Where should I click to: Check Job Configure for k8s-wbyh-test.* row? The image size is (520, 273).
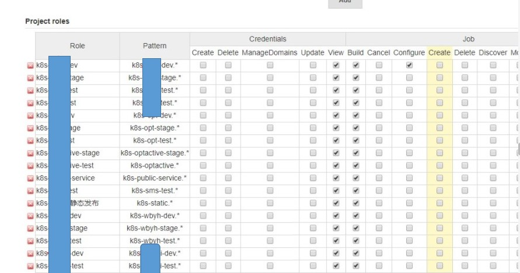pos(409,241)
